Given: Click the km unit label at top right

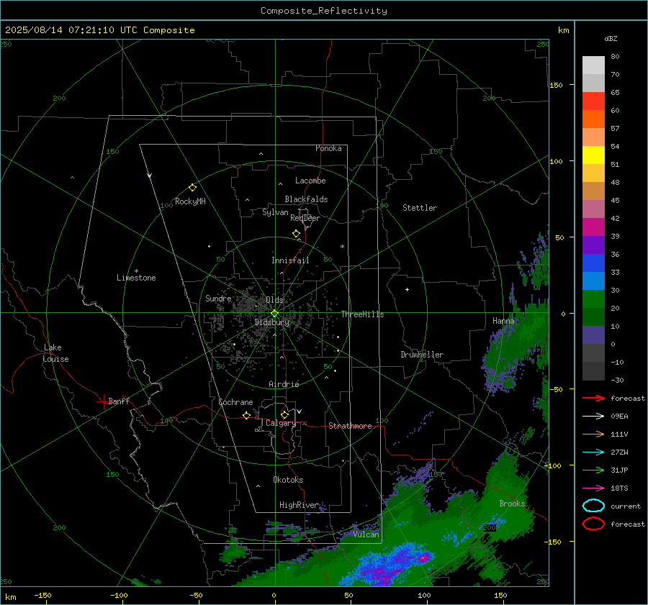Looking at the screenshot, I should pos(563,30).
